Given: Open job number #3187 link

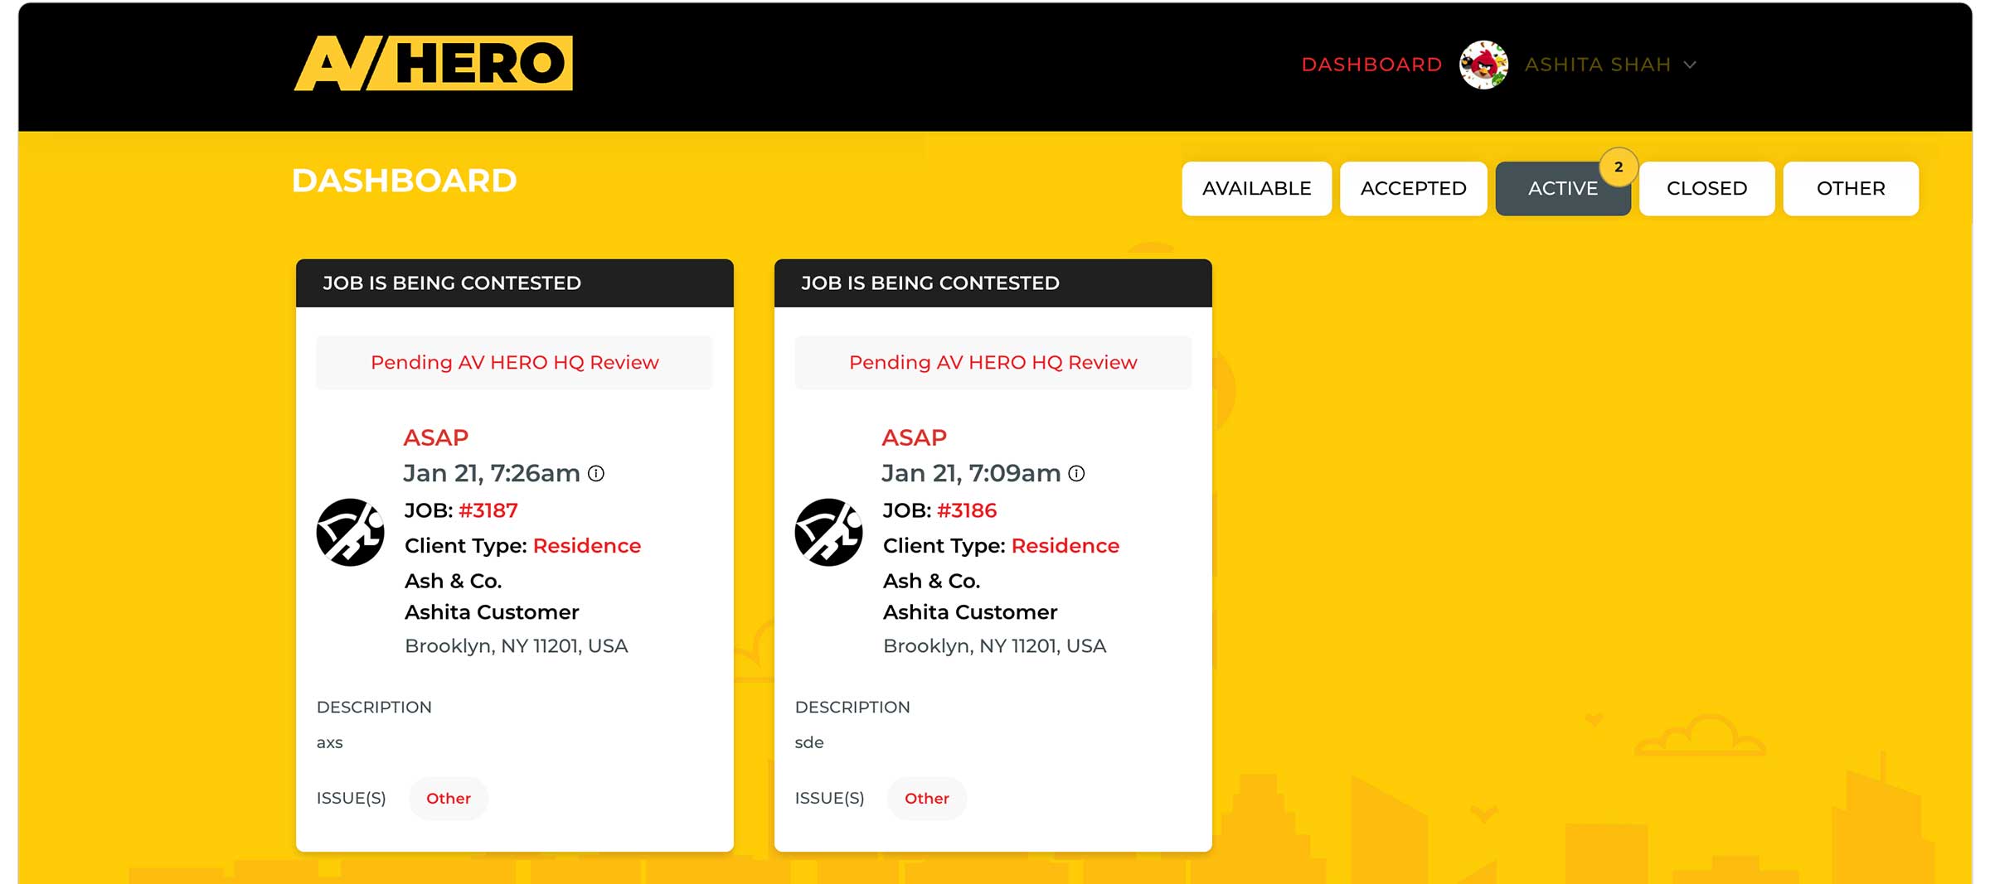Looking at the screenshot, I should (488, 510).
